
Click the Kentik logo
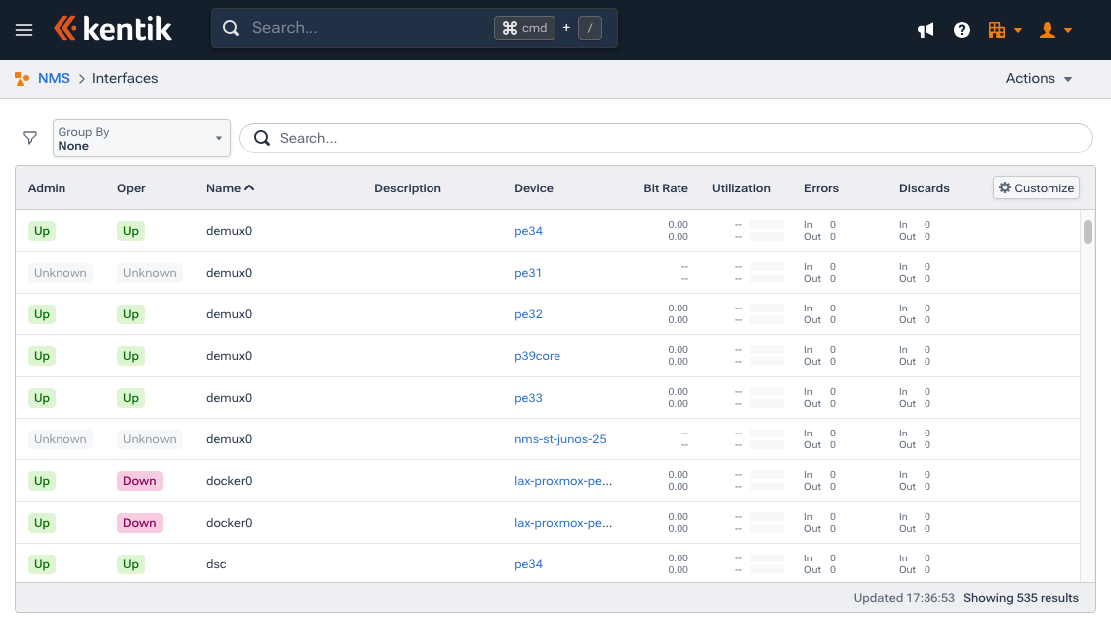pos(112,29)
